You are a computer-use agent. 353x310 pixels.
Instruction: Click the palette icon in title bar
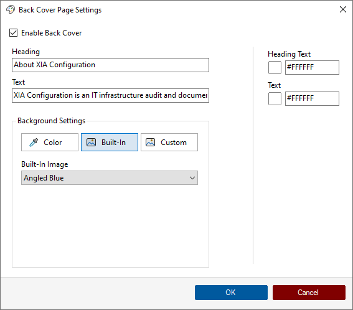point(11,10)
